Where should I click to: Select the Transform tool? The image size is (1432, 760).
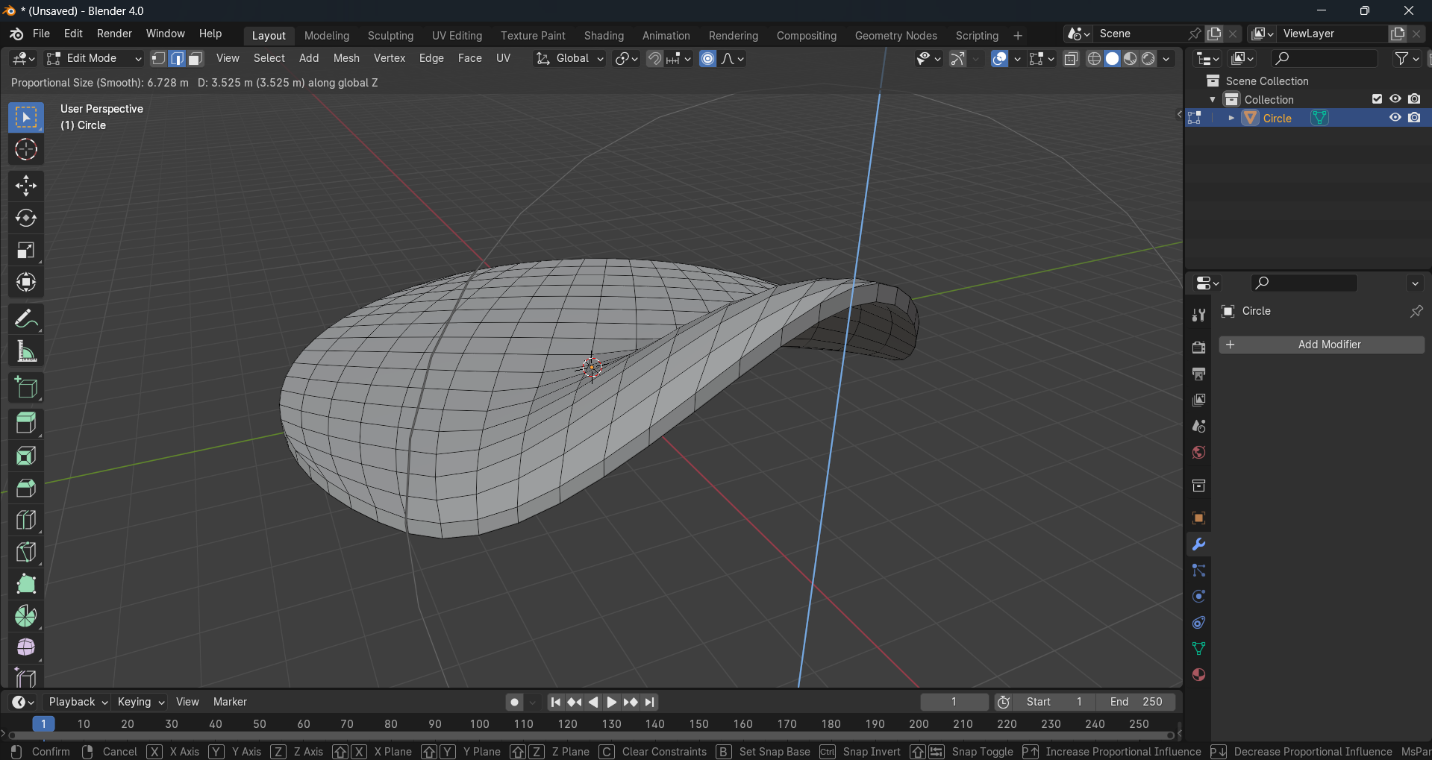(26, 282)
